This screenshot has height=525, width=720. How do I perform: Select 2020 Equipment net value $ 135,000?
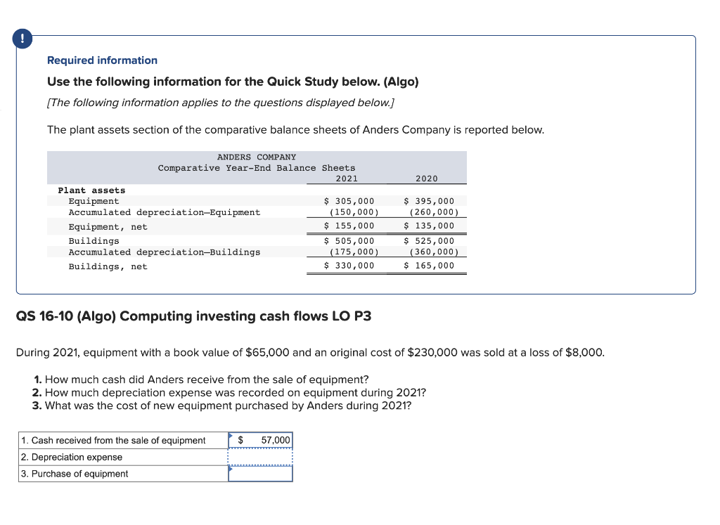coord(429,226)
